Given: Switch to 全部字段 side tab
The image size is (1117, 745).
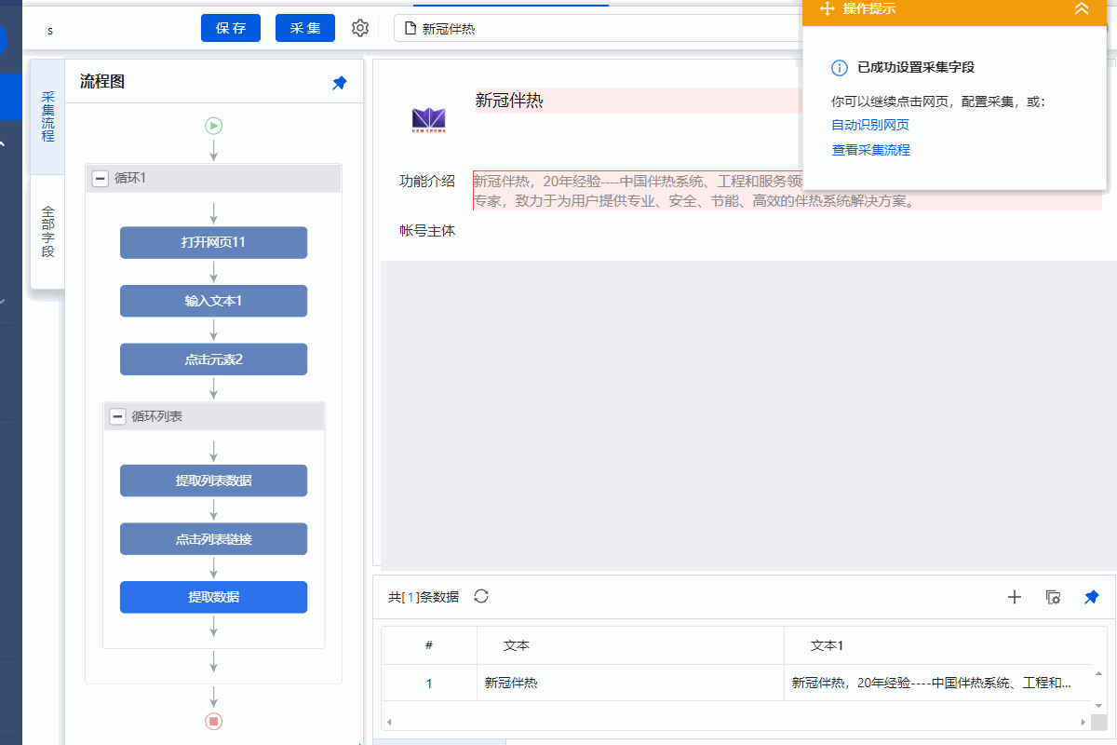Looking at the screenshot, I should pos(47,232).
